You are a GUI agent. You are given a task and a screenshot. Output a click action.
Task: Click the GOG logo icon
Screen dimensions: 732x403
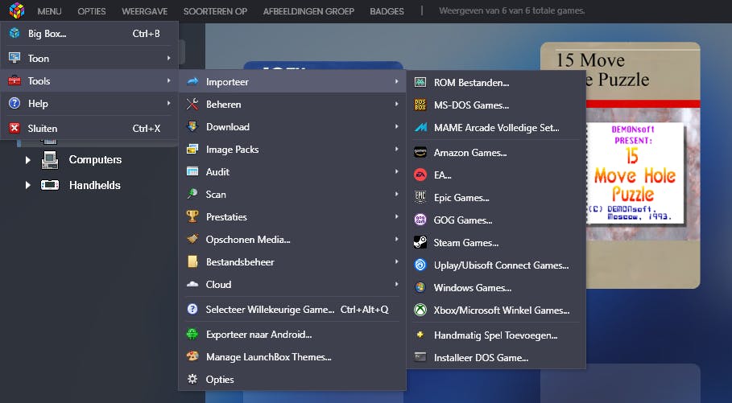pos(420,220)
